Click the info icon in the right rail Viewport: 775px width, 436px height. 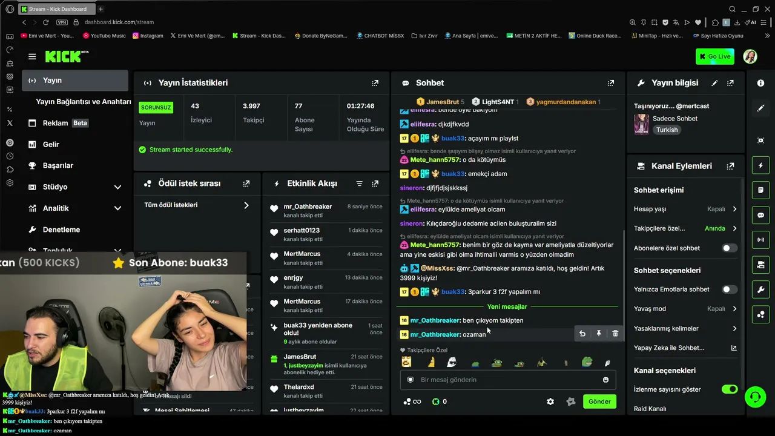point(761,83)
